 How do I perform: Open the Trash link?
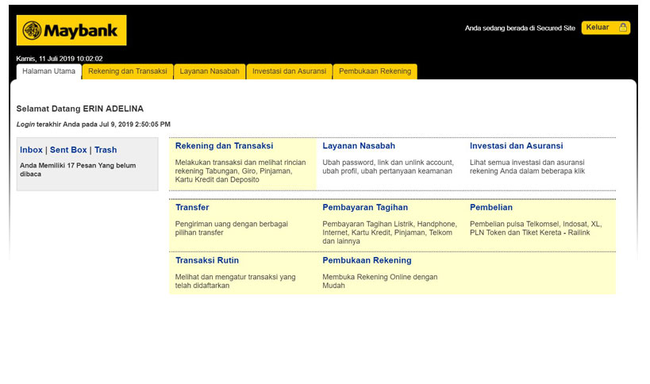(x=106, y=150)
